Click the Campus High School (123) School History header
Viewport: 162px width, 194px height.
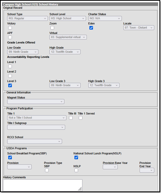tap(31, 4)
